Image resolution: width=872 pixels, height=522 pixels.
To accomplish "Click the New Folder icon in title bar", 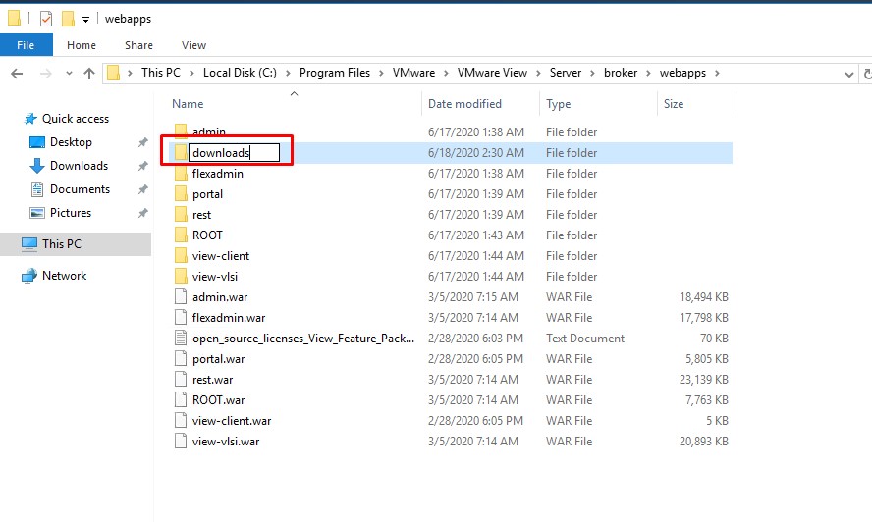I will (68, 19).
